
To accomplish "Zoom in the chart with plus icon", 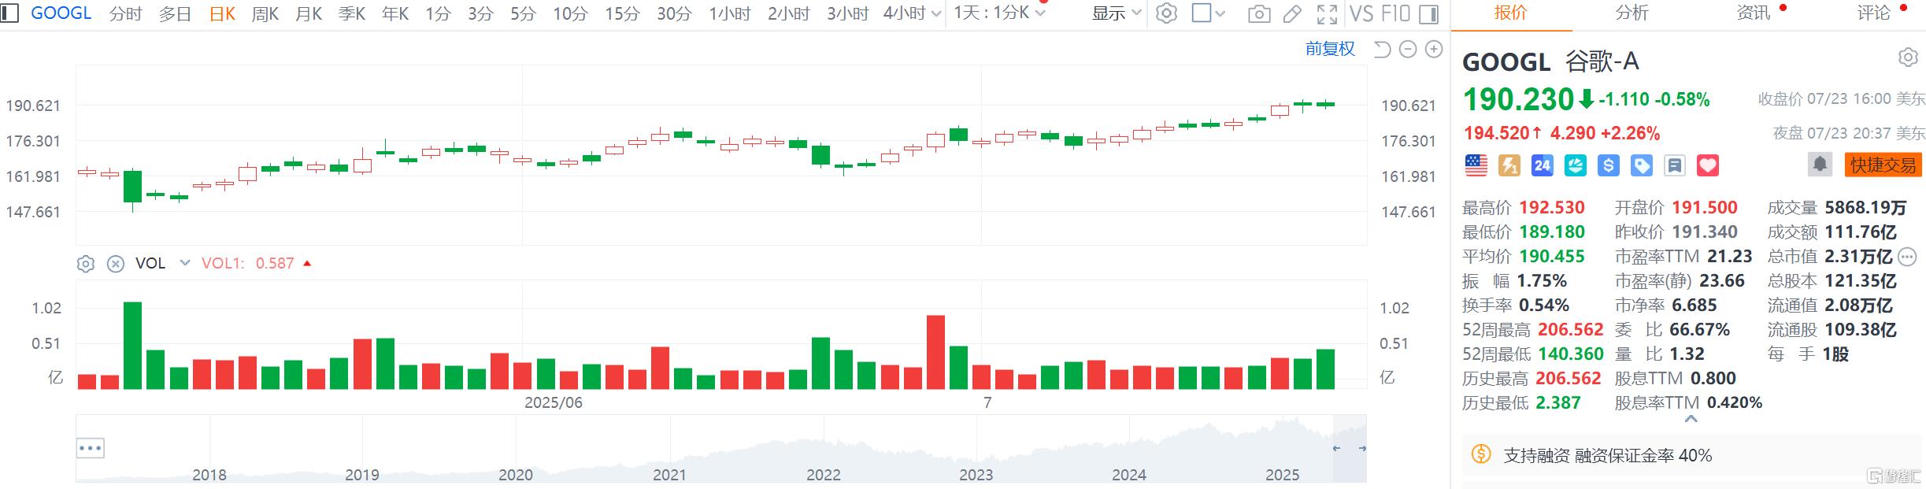I will (1434, 50).
